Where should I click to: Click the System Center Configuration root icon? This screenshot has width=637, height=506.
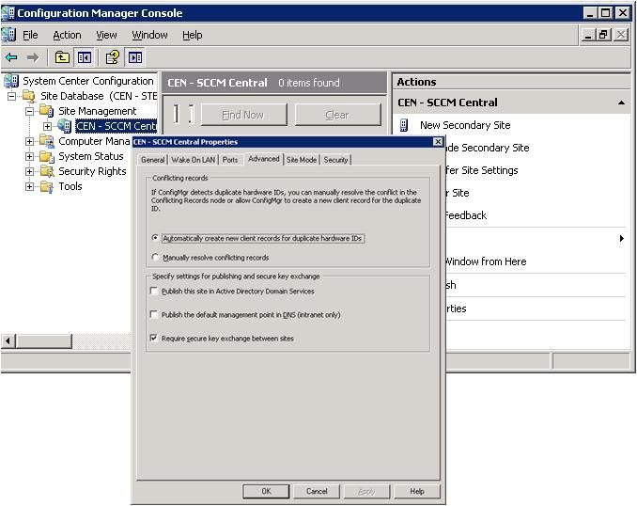pyautogui.click(x=11, y=81)
